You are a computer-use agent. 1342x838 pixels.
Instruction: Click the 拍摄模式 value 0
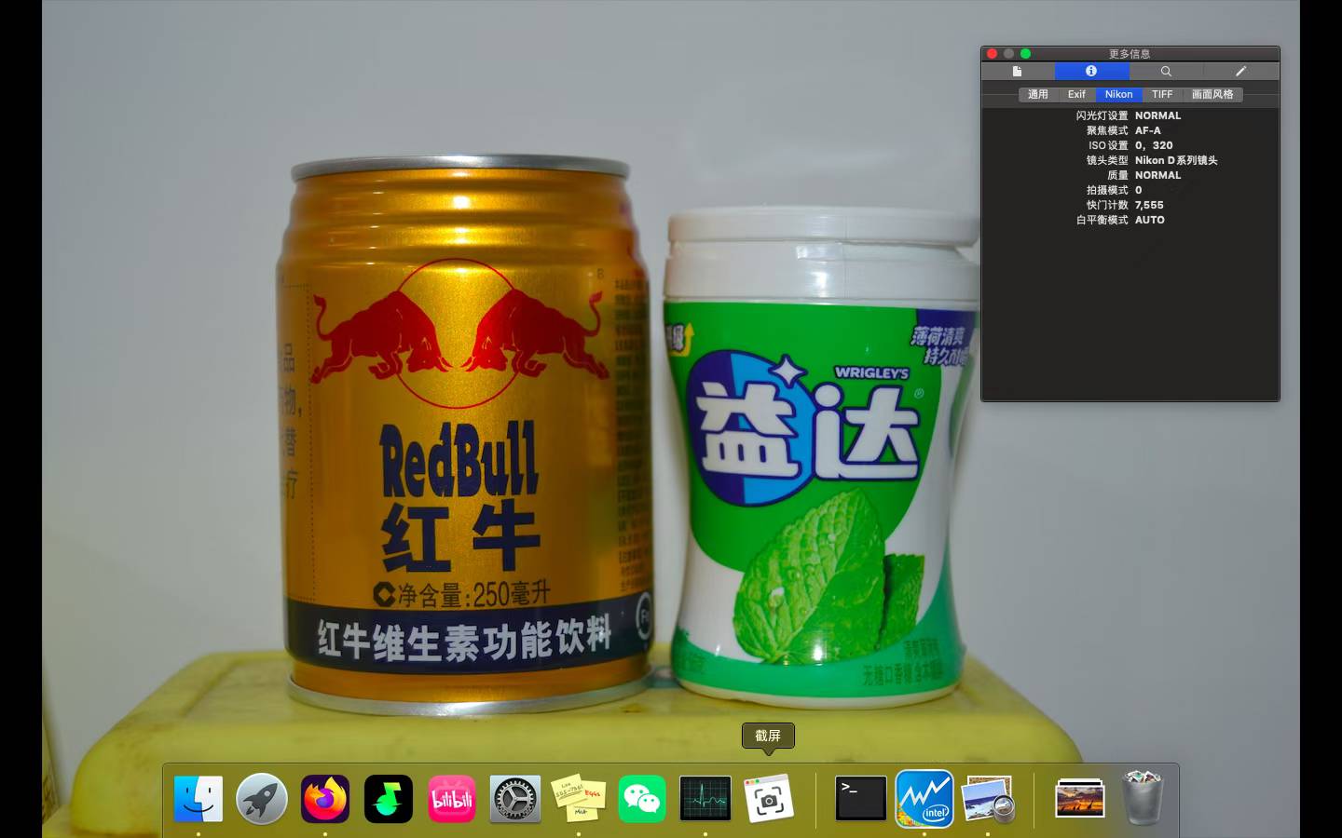[x=1138, y=190]
